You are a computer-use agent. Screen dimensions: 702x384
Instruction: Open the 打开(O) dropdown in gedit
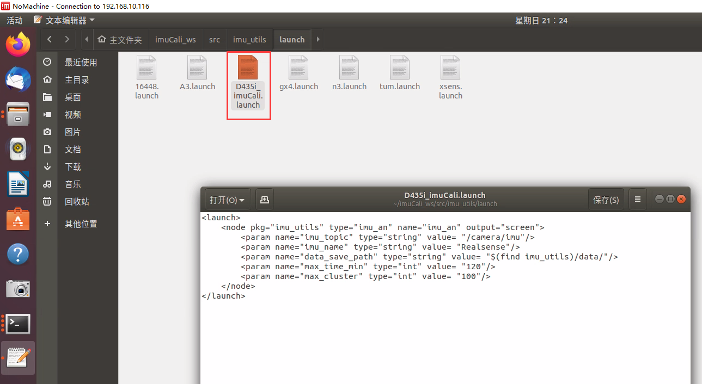(227, 199)
